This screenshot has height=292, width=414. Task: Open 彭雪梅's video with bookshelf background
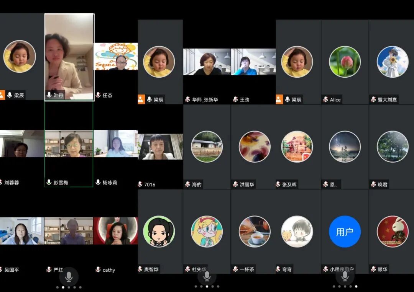pos(69,144)
